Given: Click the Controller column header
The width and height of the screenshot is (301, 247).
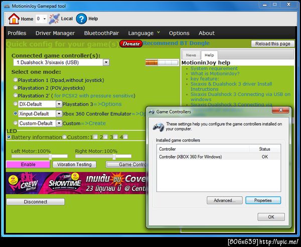Looking at the screenshot, I should click(x=203, y=149).
